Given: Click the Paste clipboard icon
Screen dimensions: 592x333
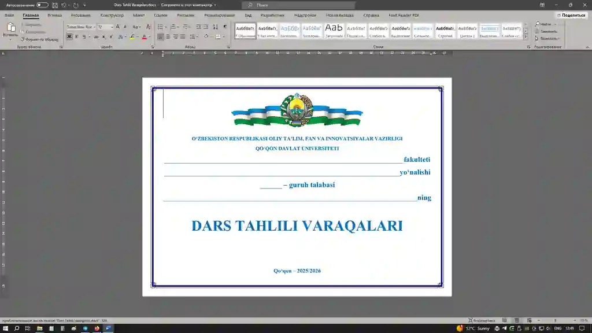Looking at the screenshot, I should (x=11, y=27).
